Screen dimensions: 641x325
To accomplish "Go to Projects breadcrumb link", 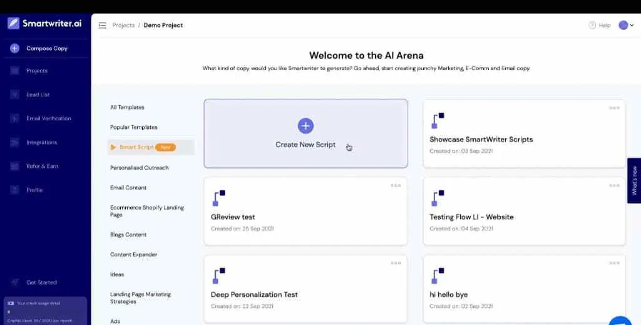I will (123, 25).
